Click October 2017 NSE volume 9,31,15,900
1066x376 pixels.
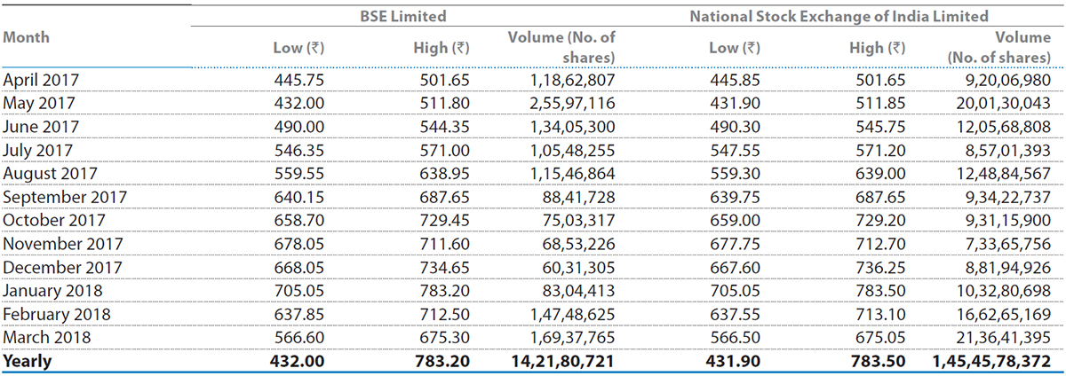(x=1008, y=220)
